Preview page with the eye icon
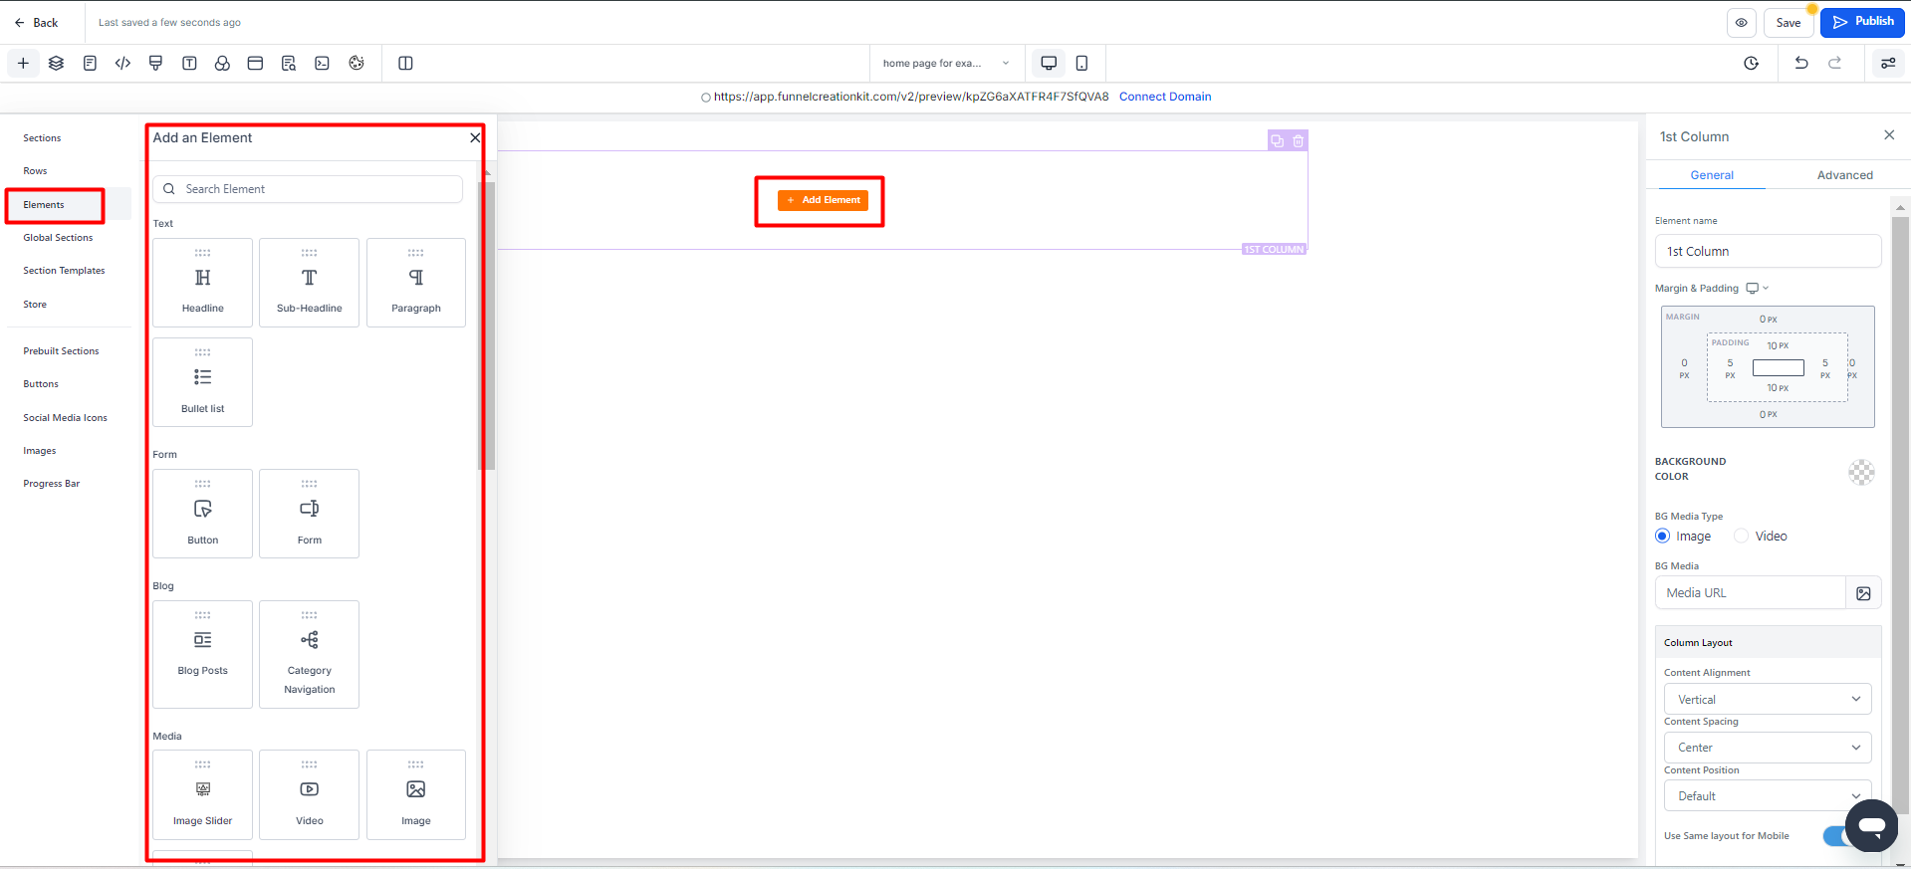The height and width of the screenshot is (869, 1911). pos(1741,23)
